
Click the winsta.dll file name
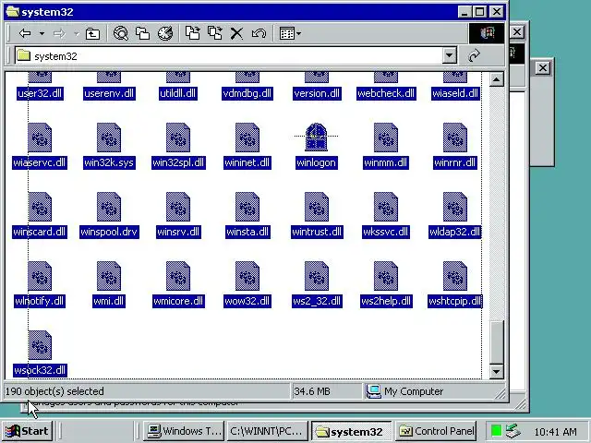point(247,232)
